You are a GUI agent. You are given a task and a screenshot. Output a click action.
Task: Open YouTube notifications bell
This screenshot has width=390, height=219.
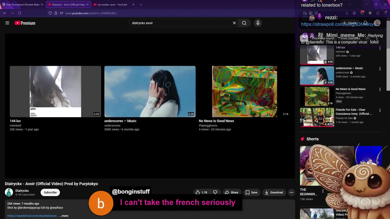(x=365, y=23)
